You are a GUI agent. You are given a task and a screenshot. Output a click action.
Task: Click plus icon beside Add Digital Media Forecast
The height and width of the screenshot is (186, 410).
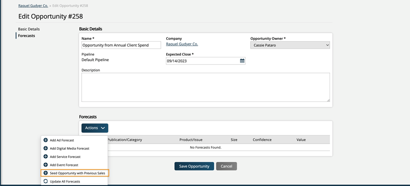point(46,148)
